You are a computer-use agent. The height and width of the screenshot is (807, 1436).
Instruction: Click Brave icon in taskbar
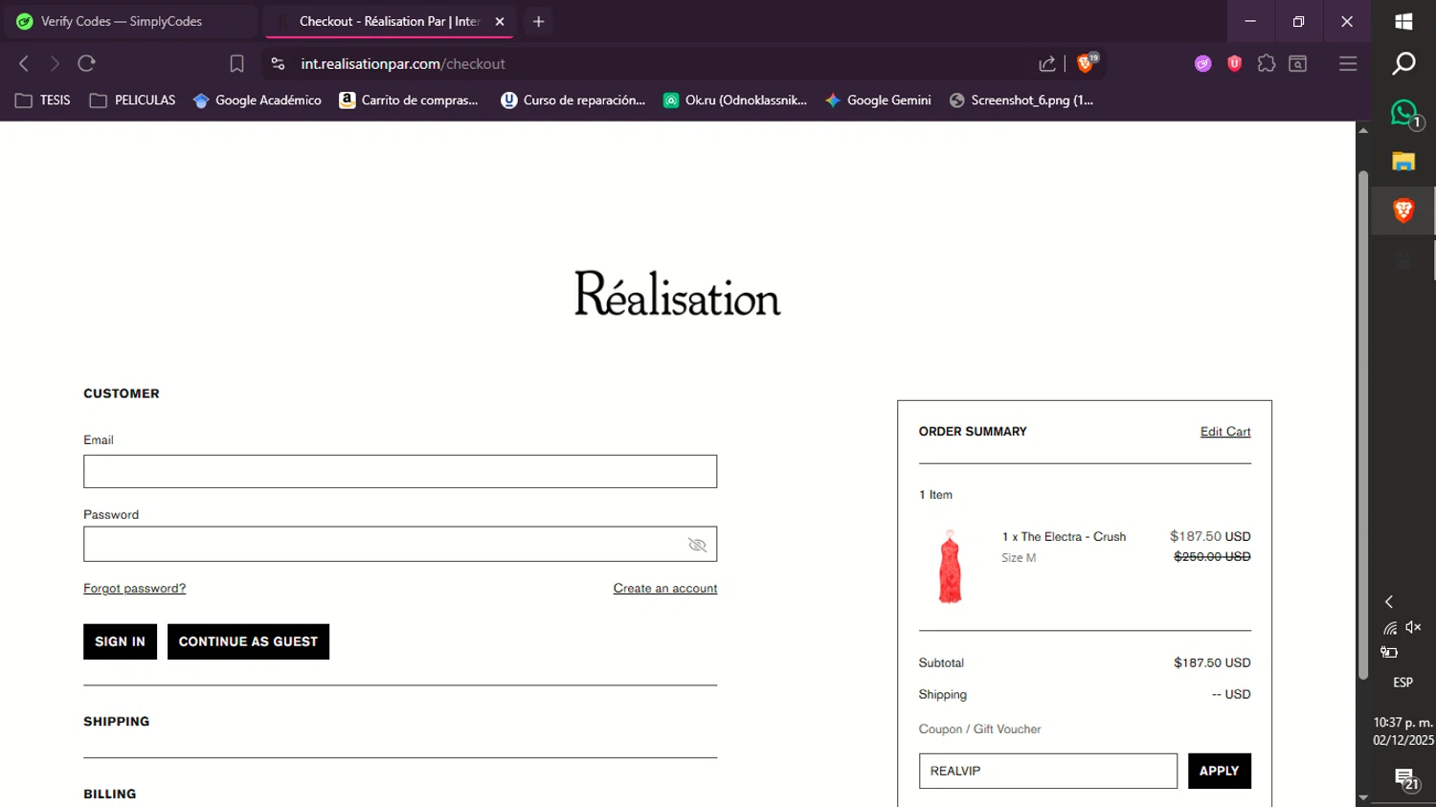coord(1403,211)
